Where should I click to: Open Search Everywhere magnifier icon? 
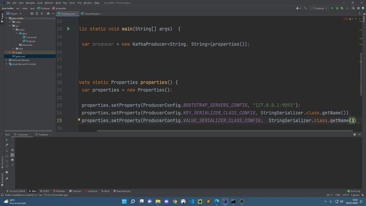(x=353, y=8)
